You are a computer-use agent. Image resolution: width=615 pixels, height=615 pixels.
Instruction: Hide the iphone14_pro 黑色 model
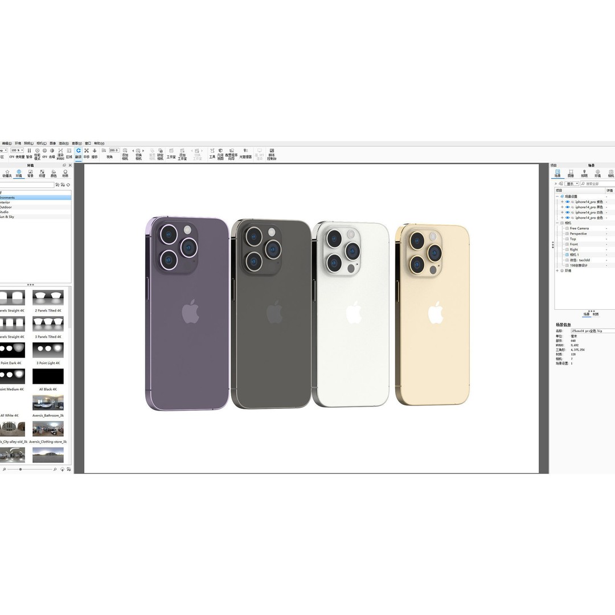[x=567, y=207]
